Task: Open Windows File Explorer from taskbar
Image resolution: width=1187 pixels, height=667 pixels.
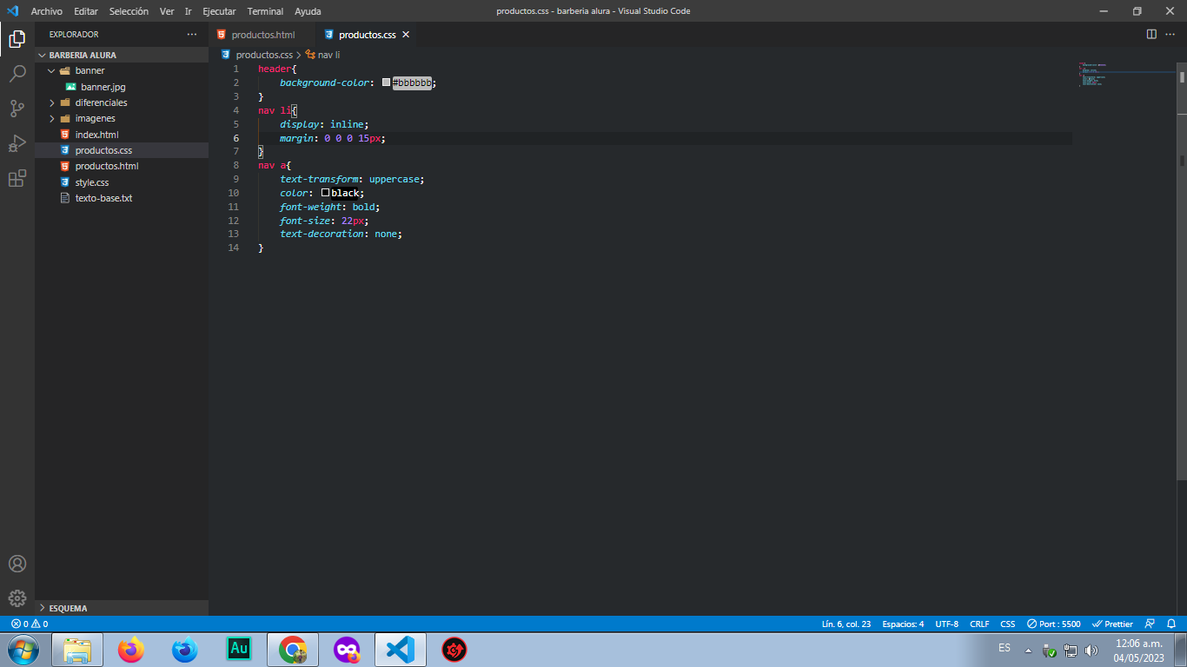Action: (x=77, y=650)
